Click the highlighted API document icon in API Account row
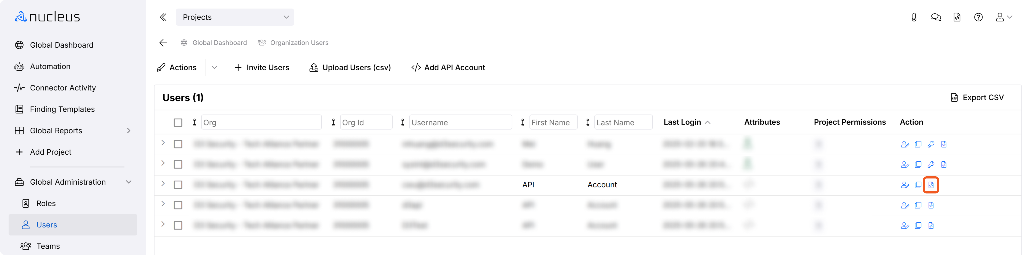The image size is (1030, 255). [931, 185]
